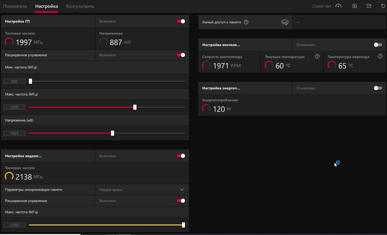387x235 pixels.
Task: Switch to the Показатели tab
Action: 15,6
